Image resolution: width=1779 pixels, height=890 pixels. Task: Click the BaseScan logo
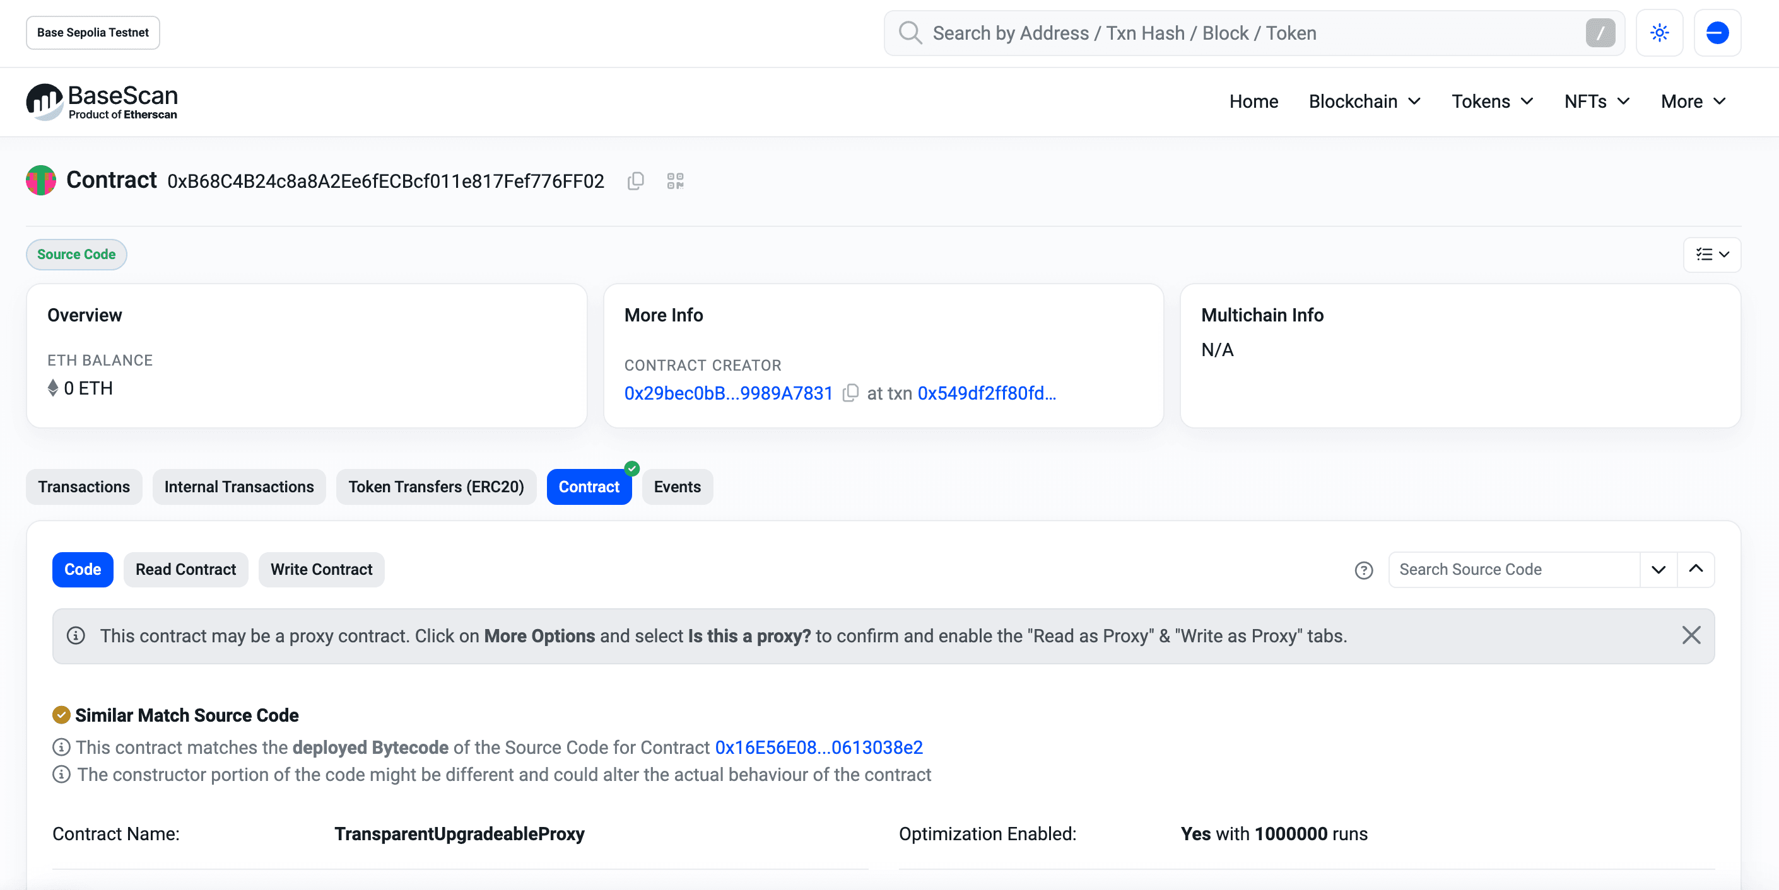pyautogui.click(x=102, y=101)
